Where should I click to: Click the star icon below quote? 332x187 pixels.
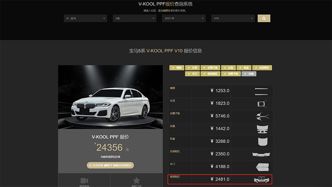136,180
